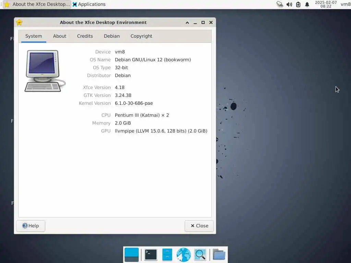This screenshot has height=263, width=351.
Task: Open the Credits tab
Action: point(85,36)
